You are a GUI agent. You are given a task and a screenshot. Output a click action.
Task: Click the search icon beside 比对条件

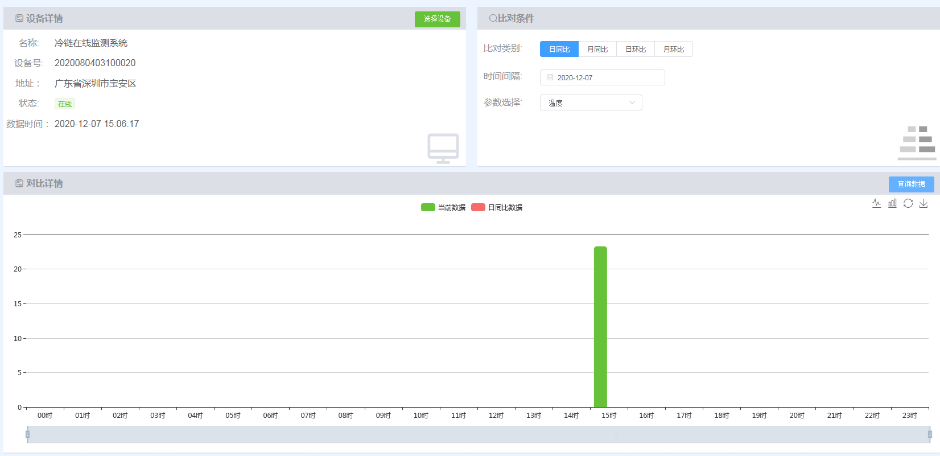pos(493,18)
